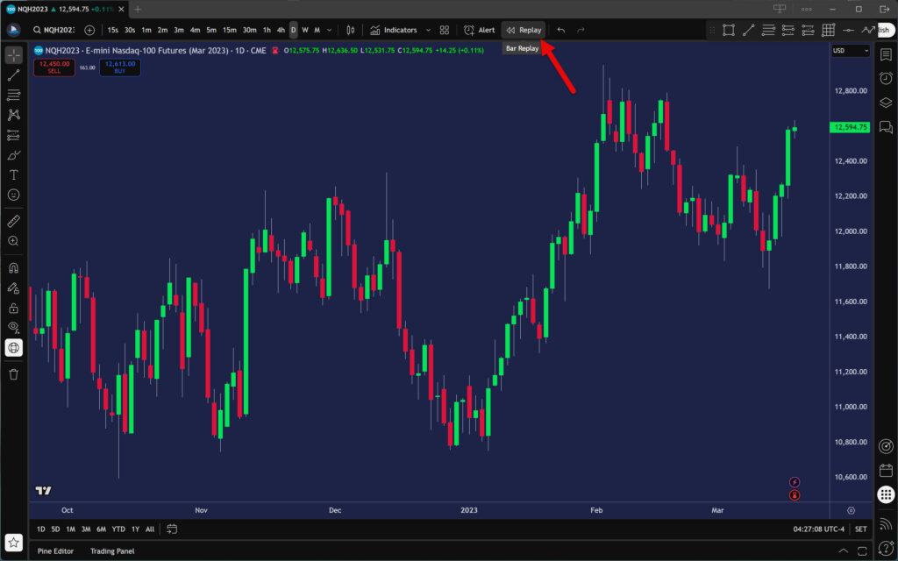Open the Pine Editor tab

click(x=55, y=550)
